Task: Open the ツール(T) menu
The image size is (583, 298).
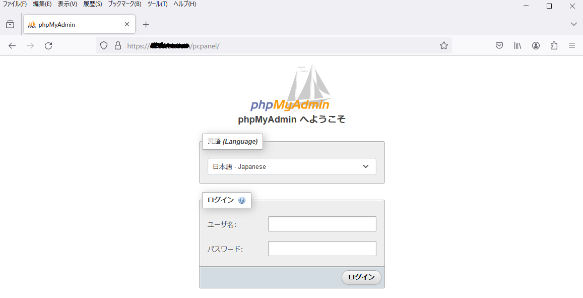Action: click(157, 4)
